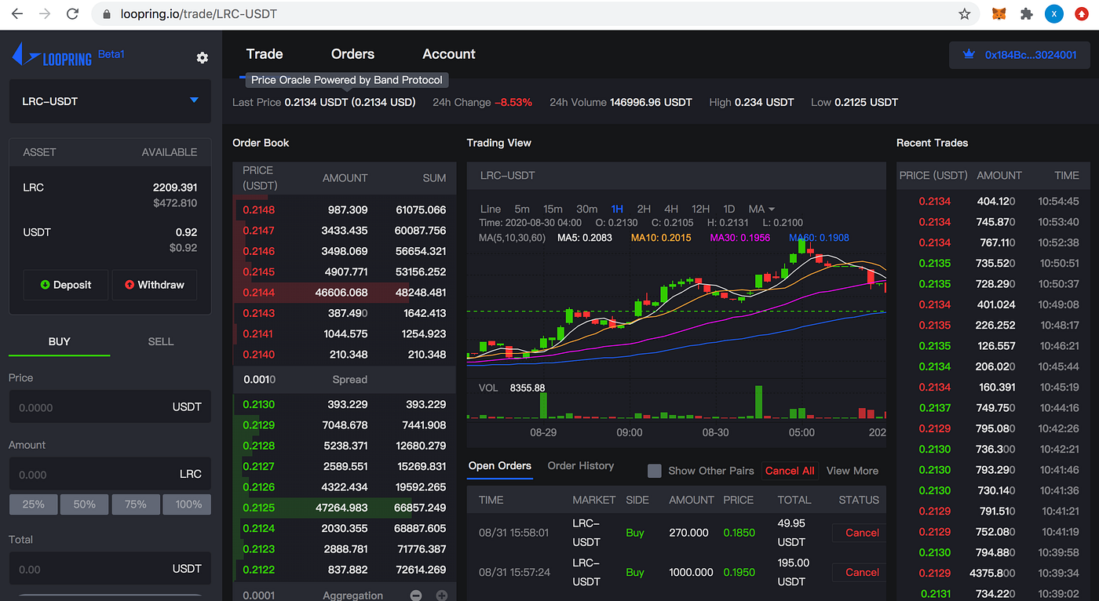
Task: Switch to the SELL toggle tab
Action: coord(161,341)
